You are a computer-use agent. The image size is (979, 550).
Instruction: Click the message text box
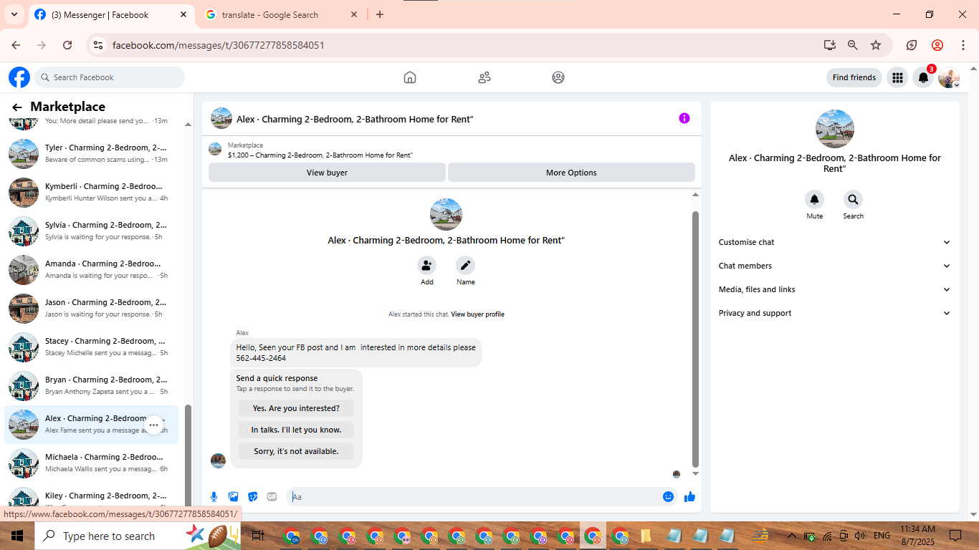click(473, 496)
